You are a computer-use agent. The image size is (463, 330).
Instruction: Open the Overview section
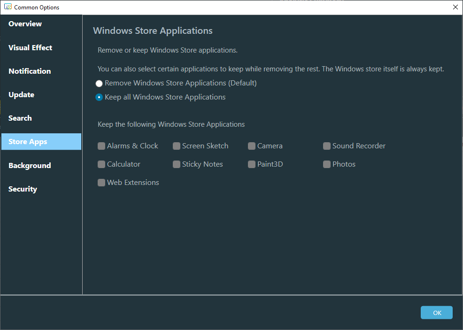click(x=25, y=24)
